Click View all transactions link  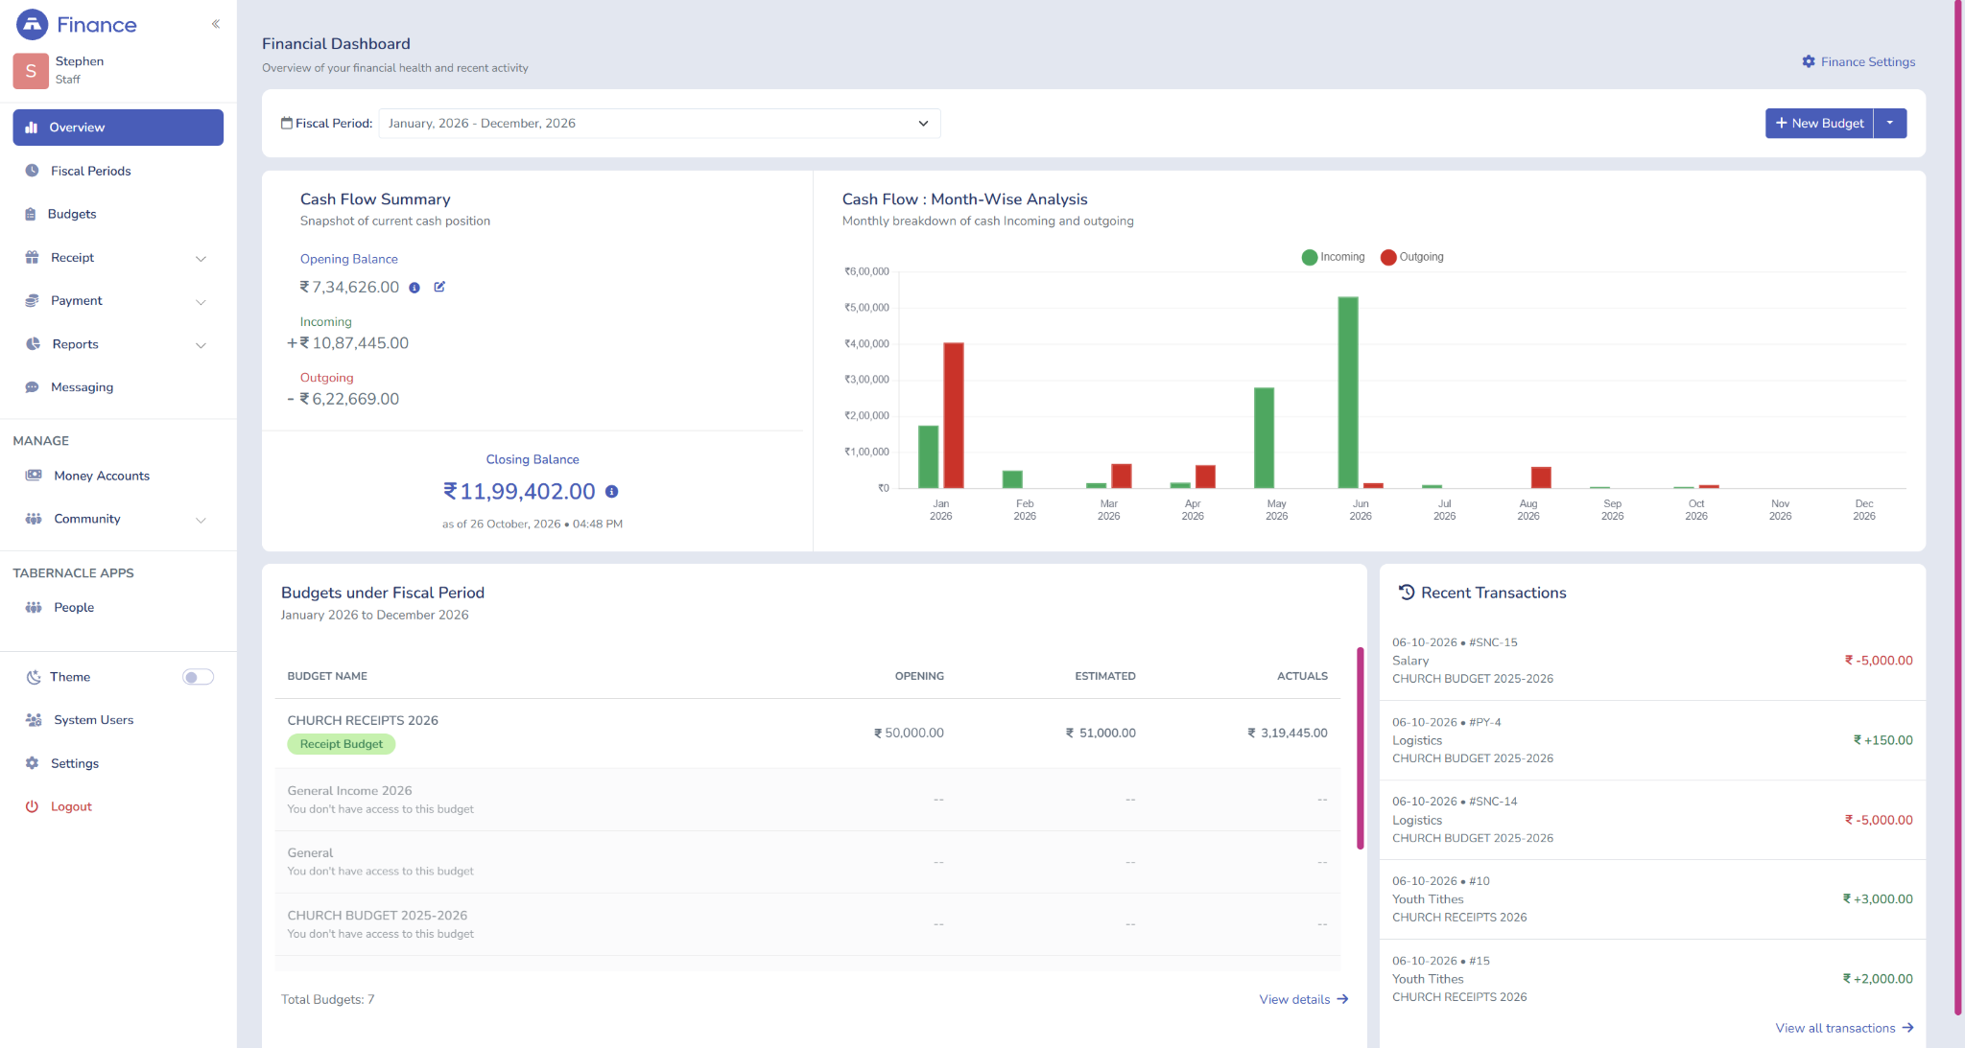pyautogui.click(x=1844, y=1028)
